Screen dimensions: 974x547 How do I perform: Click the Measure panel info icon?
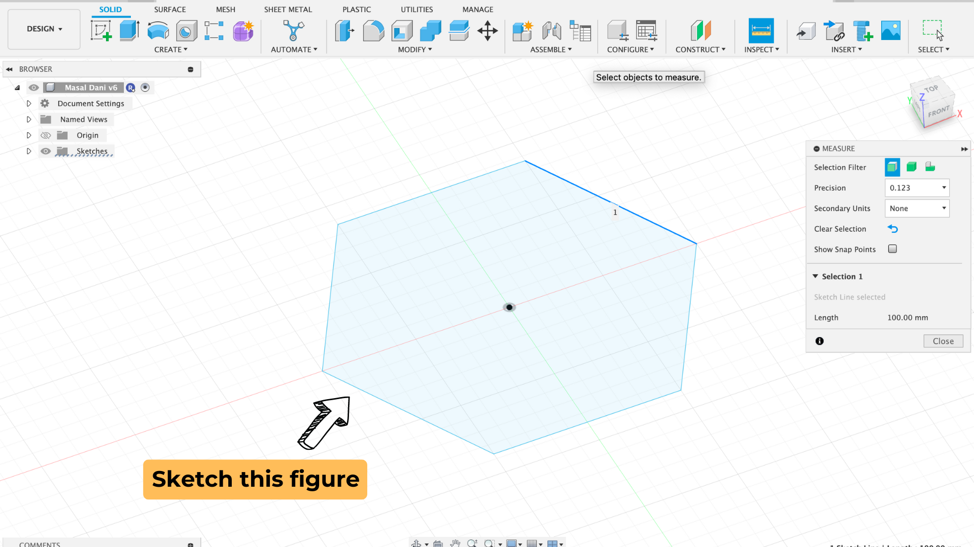(819, 341)
